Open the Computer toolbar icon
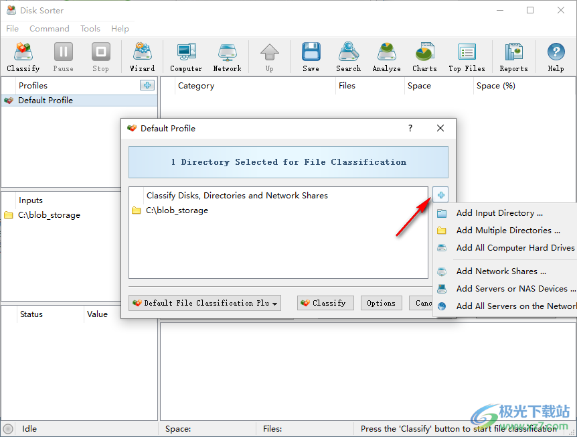 (x=186, y=57)
